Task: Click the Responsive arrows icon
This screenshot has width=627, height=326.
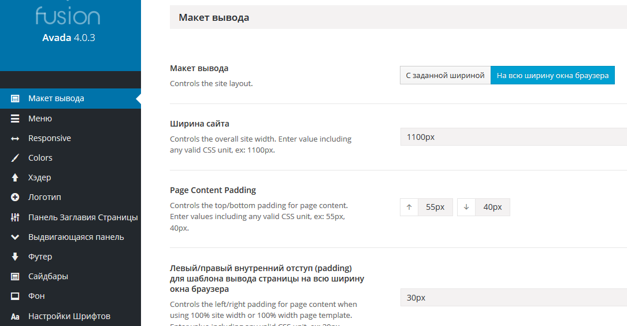Action: 16,139
